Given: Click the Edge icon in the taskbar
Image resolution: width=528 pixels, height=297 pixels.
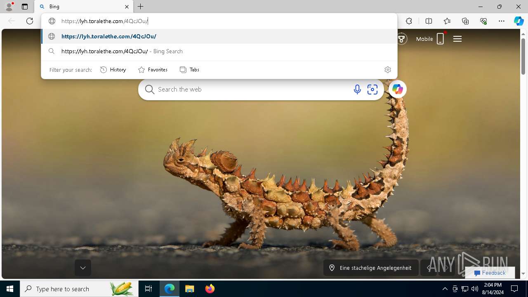Looking at the screenshot, I should [x=170, y=289].
